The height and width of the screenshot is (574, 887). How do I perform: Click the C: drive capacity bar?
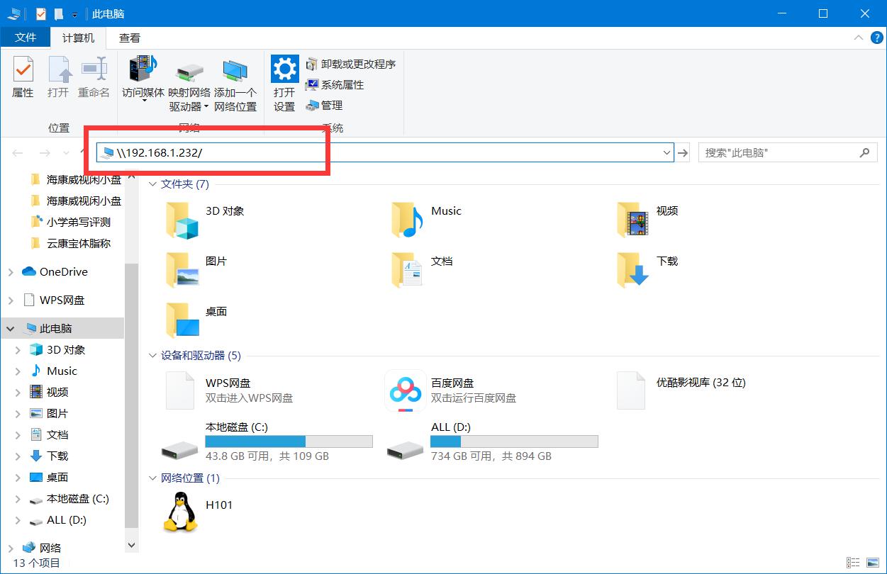(289, 441)
